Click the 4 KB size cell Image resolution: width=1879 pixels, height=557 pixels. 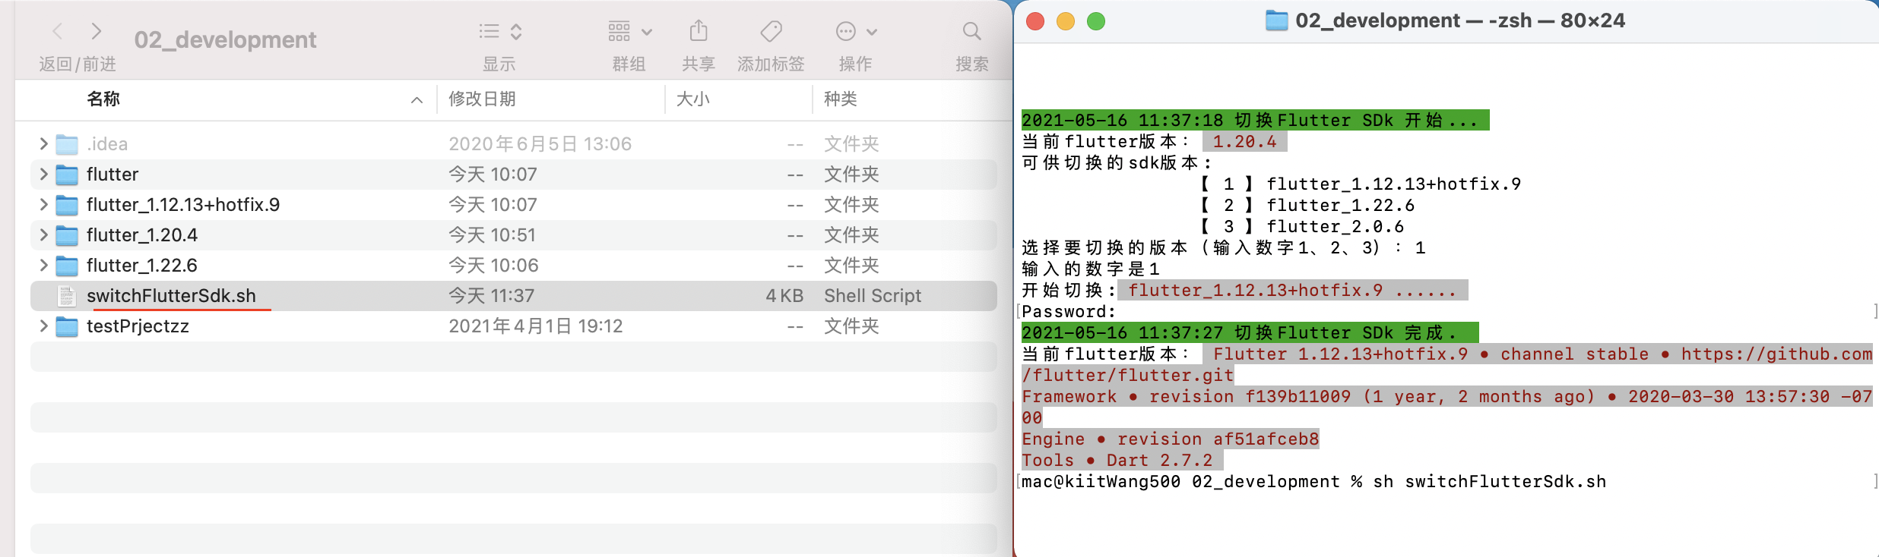(x=784, y=295)
